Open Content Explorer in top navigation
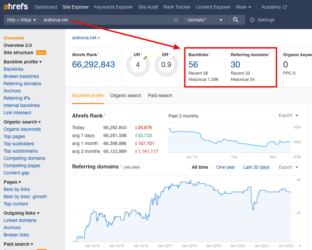This screenshot has width=312, height=250. (x=213, y=7)
